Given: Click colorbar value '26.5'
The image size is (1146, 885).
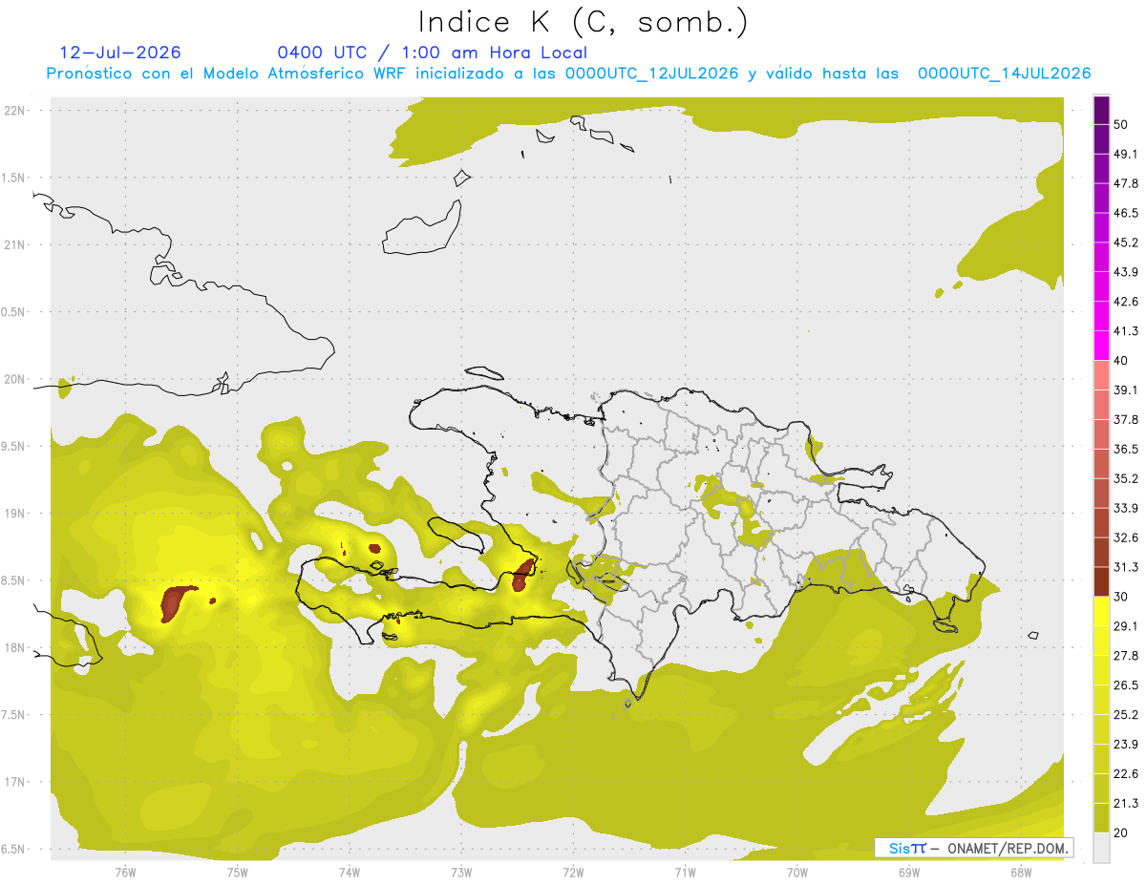Looking at the screenshot, I should pos(1126,685).
